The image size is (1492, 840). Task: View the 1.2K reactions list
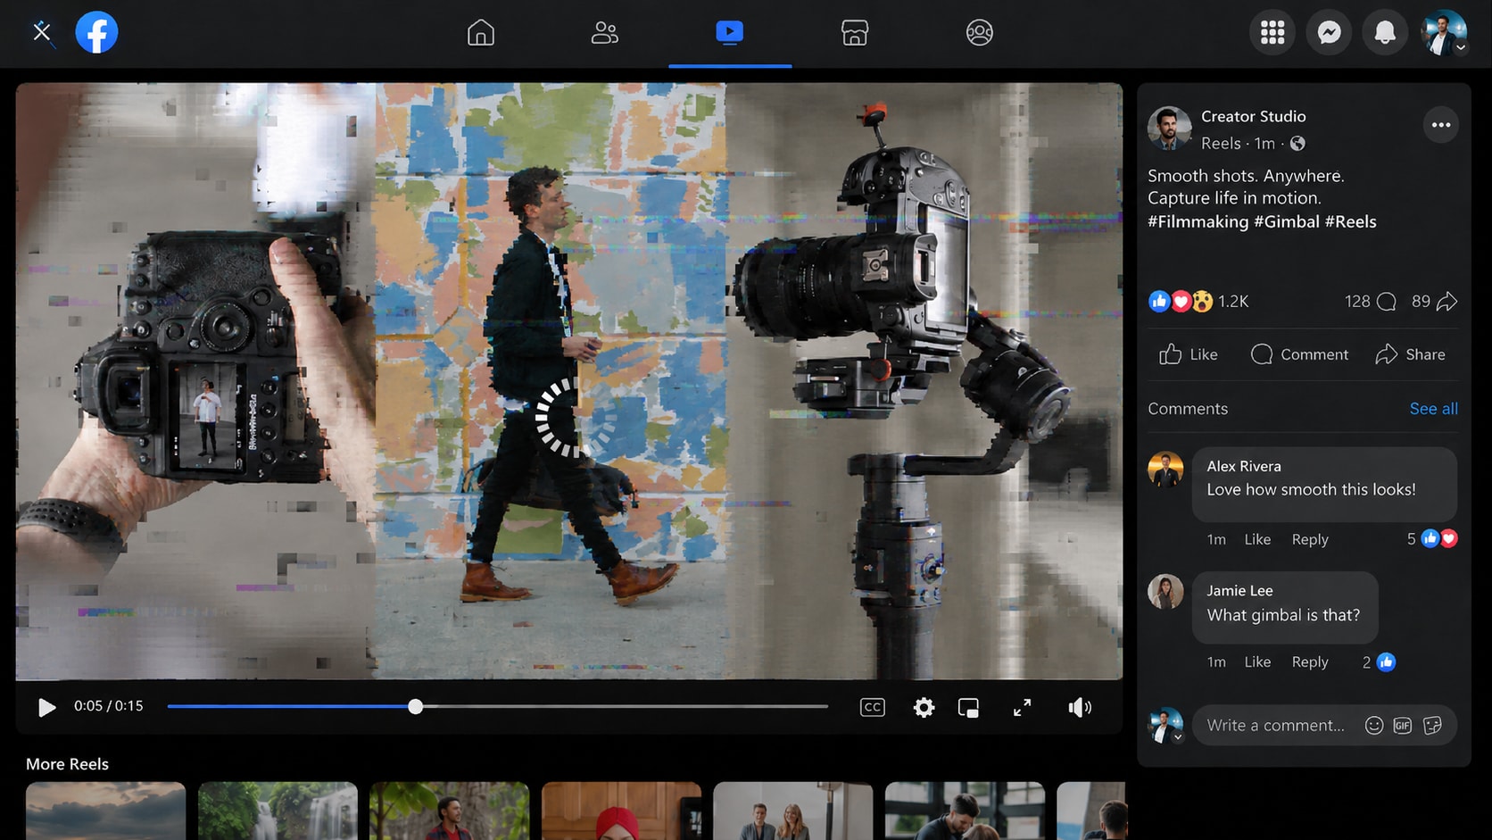coord(1198,302)
